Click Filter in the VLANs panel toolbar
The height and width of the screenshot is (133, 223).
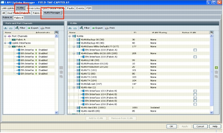(85, 28)
